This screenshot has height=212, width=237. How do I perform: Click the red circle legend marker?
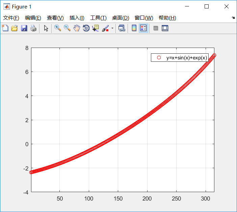[159, 58]
